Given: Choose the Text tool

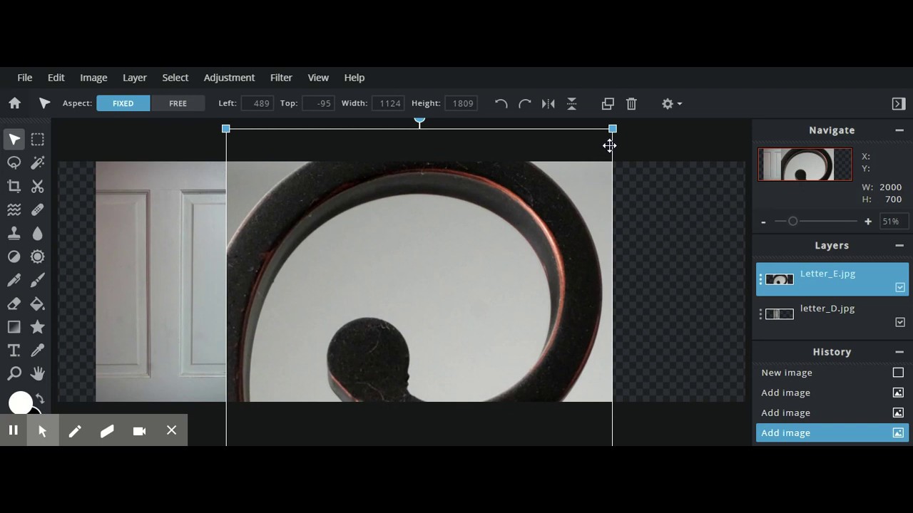Looking at the screenshot, I should pos(14,351).
